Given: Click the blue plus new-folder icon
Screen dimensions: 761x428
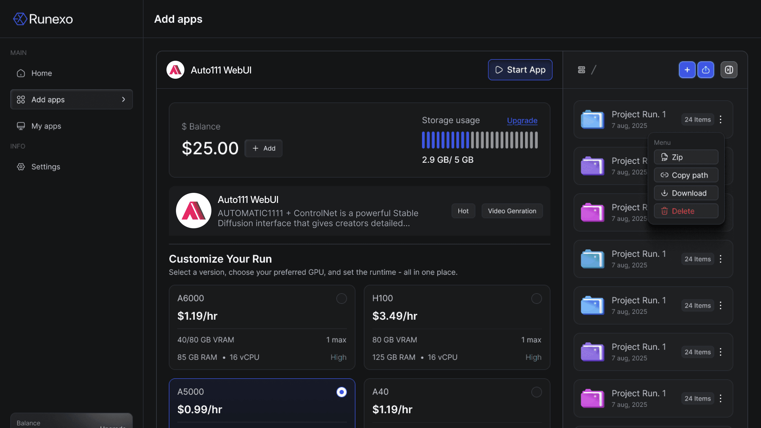Looking at the screenshot, I should [687, 70].
